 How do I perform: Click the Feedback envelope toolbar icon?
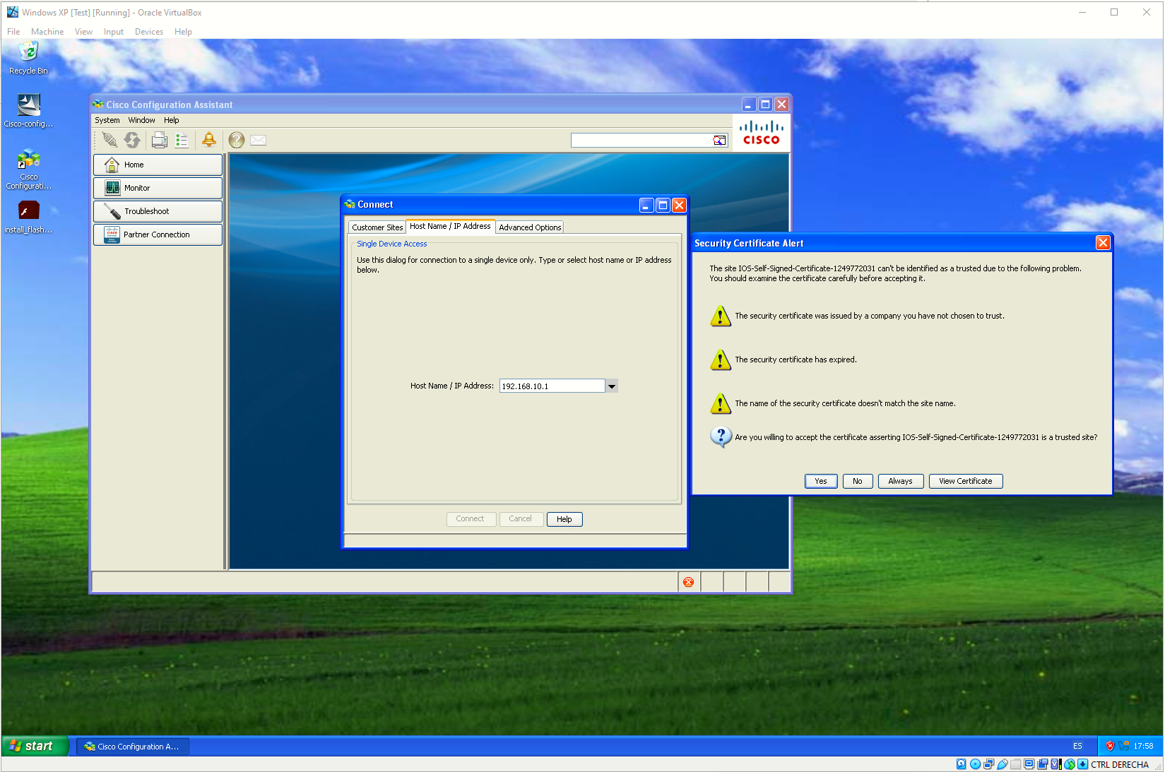[x=259, y=140]
